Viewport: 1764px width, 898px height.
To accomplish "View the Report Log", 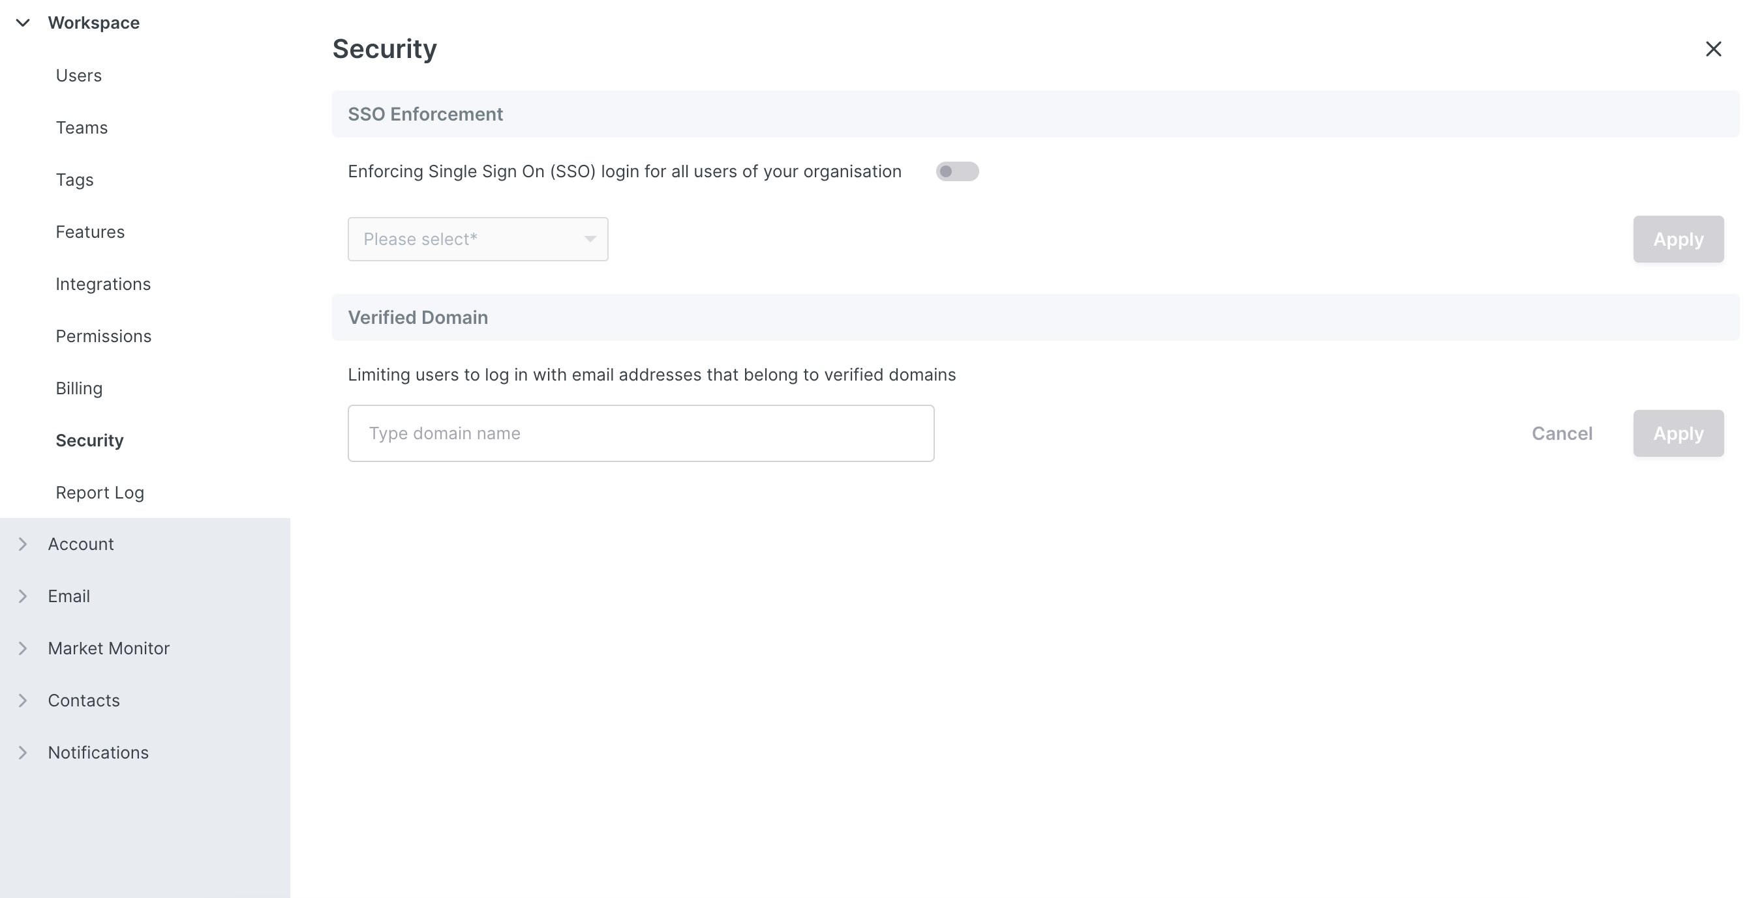I will (99, 493).
